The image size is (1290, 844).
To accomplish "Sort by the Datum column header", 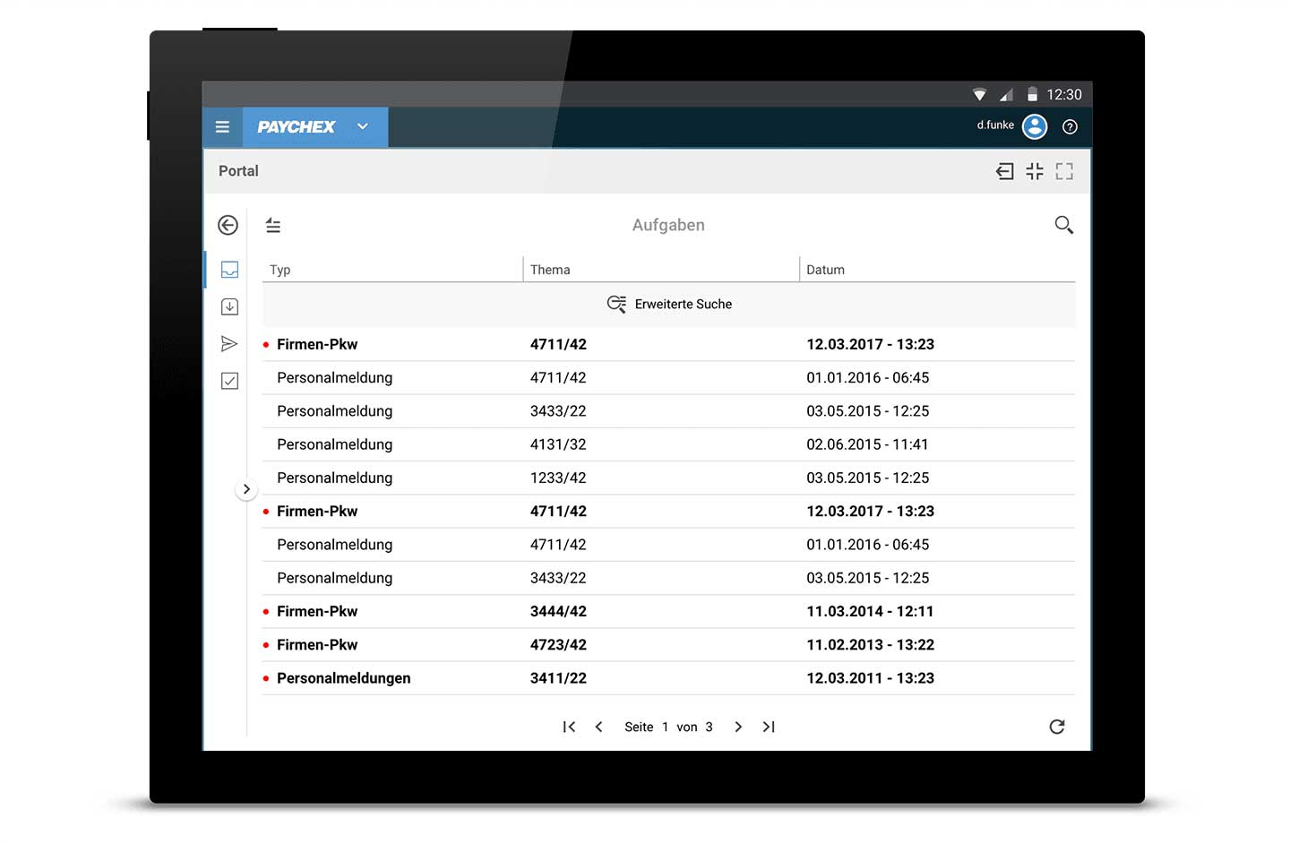I will tap(825, 270).
